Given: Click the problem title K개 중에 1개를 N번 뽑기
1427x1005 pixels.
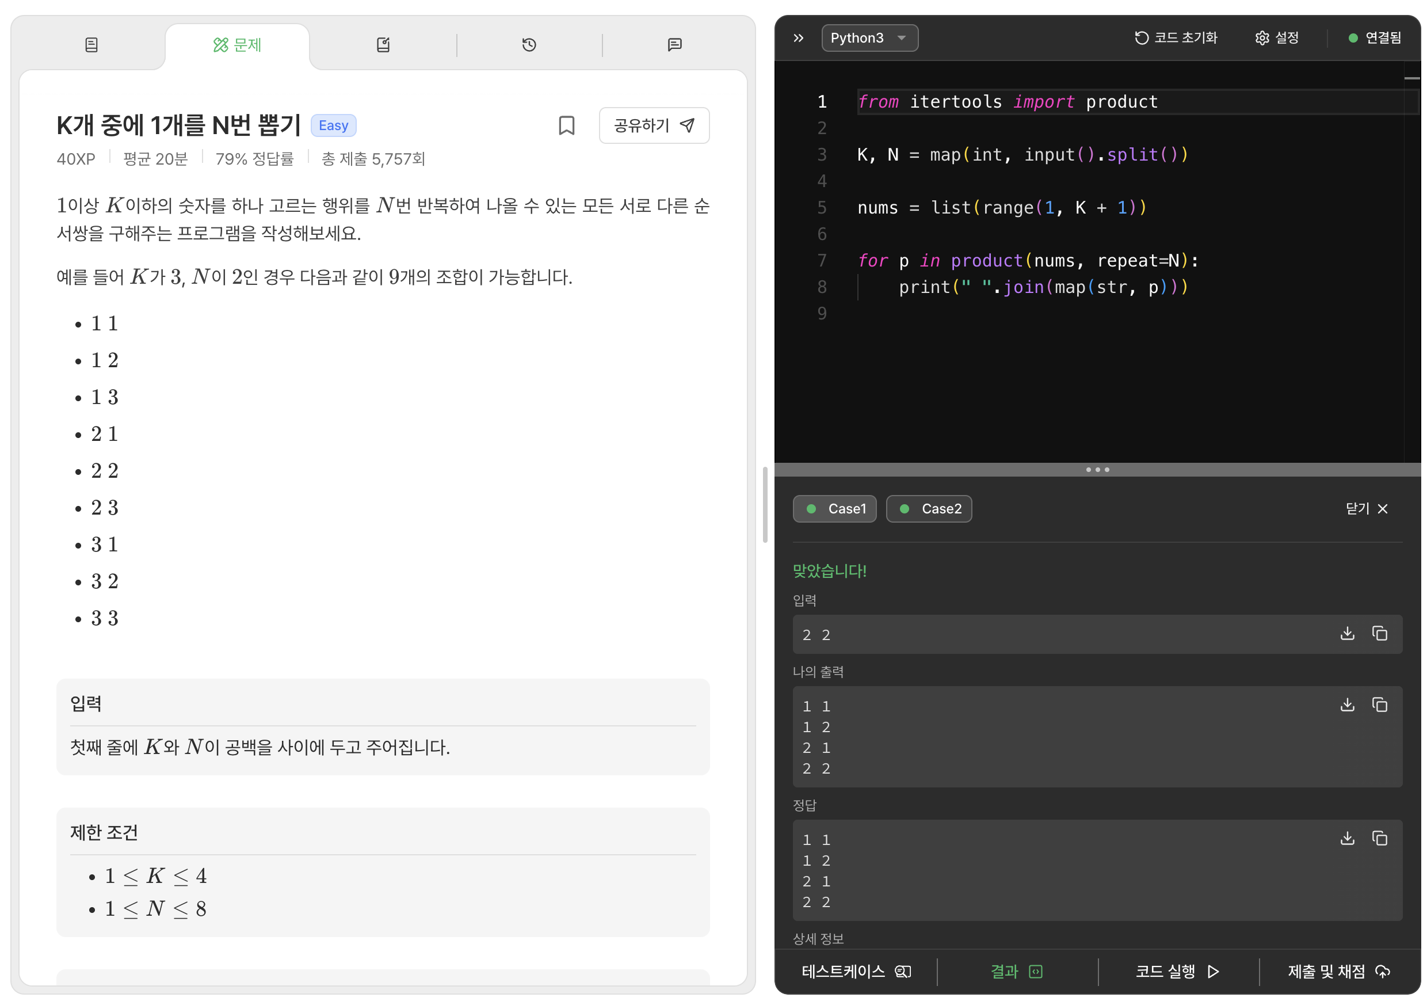Looking at the screenshot, I should 178,125.
